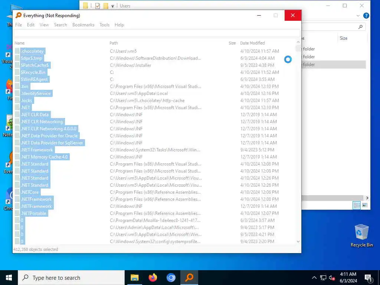380x285 pixels.
Task: Click the 412,358 objects selected status text
Action: (36, 249)
